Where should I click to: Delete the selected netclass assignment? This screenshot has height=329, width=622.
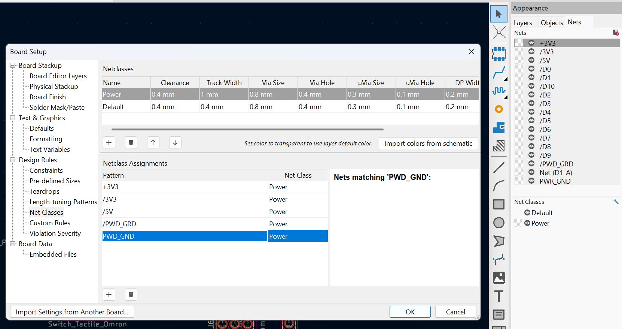(x=131, y=295)
